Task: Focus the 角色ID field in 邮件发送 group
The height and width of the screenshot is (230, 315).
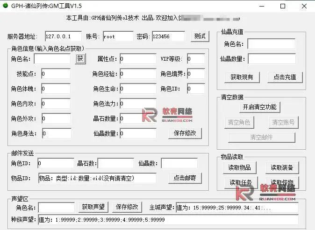Action: tap(56, 163)
